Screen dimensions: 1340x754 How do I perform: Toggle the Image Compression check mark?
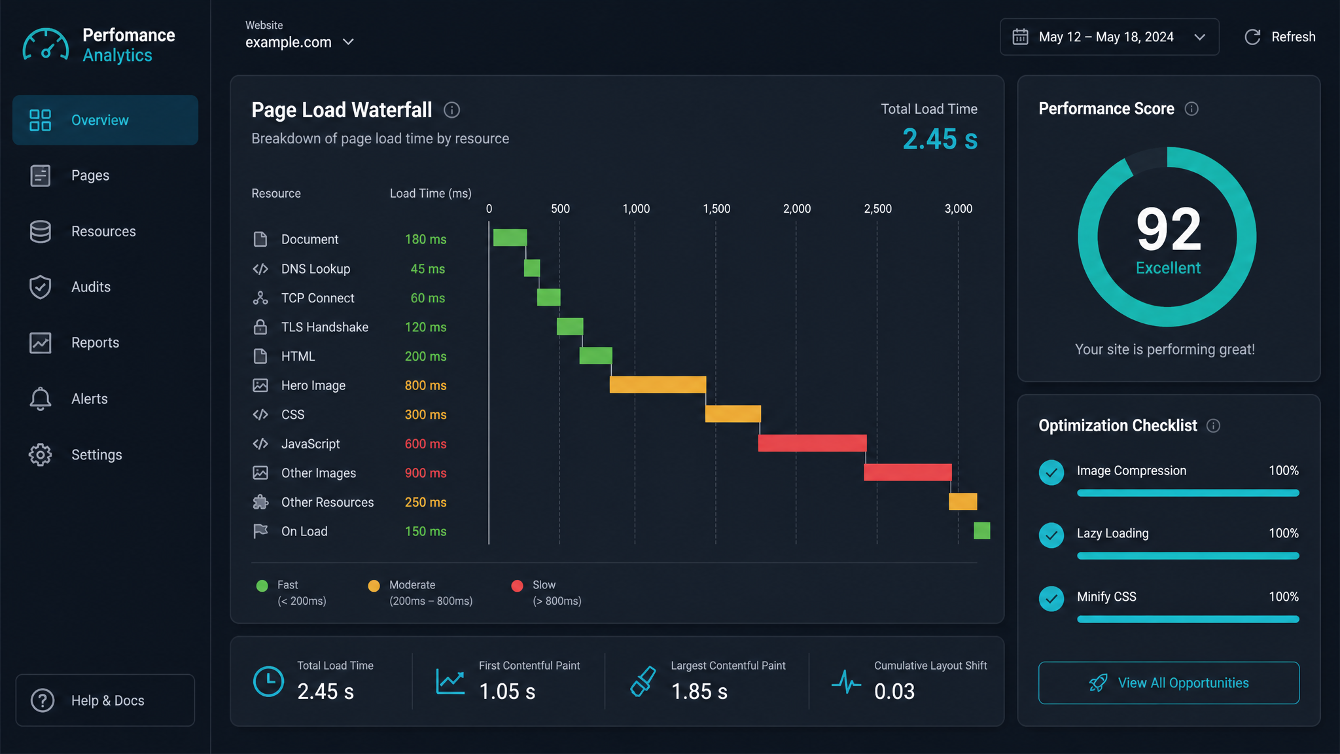[x=1051, y=473]
